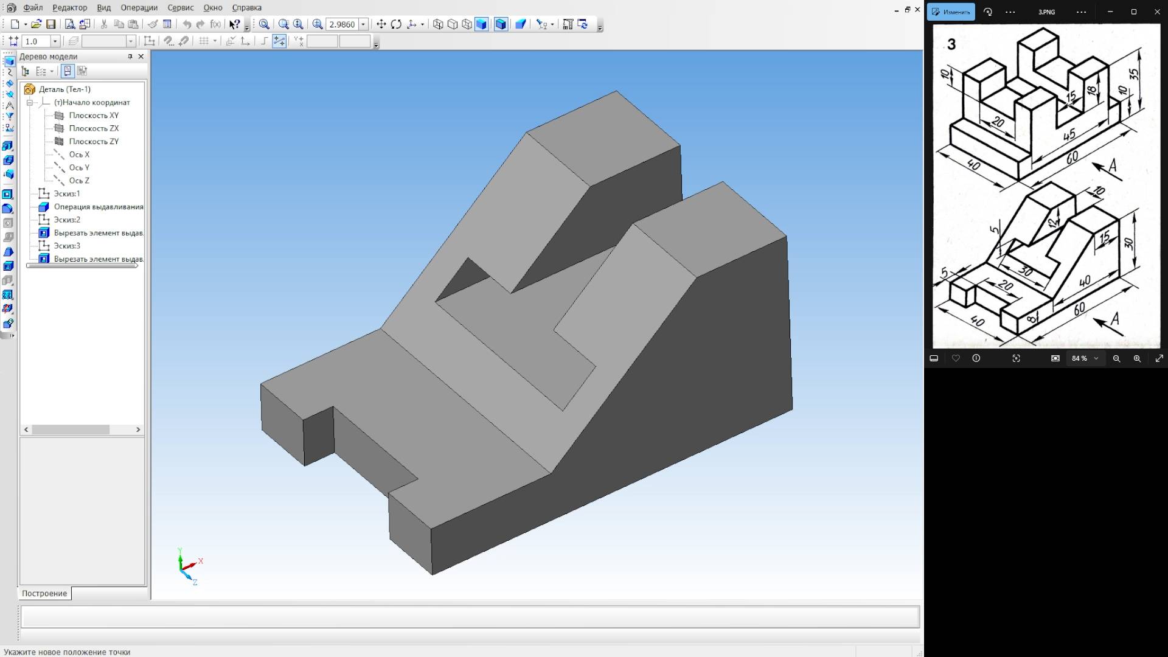This screenshot has height=657, width=1168.
Task: Switch to wireframe display mode icon
Action: click(x=438, y=24)
